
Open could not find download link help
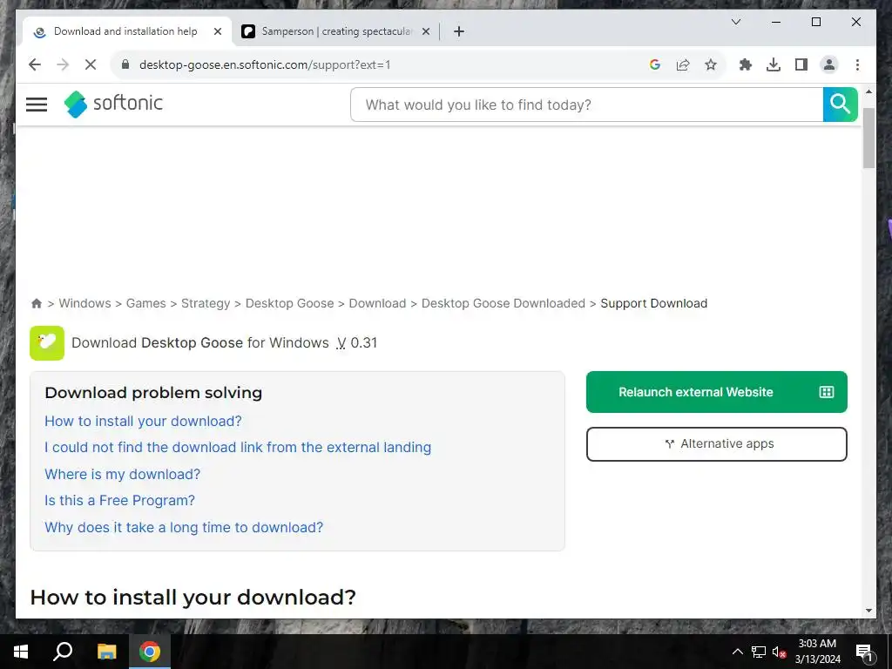238,447
